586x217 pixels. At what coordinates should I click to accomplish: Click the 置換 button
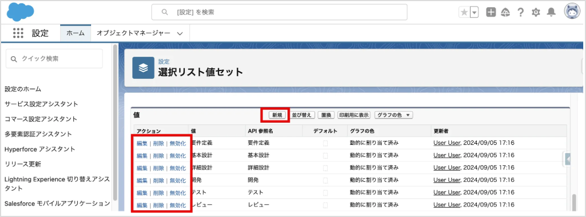tap(326, 115)
